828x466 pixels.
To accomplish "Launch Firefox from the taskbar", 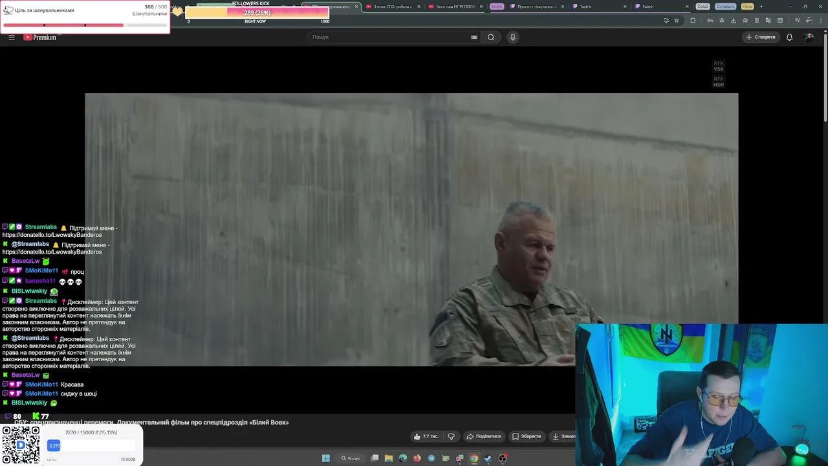I will (x=417, y=458).
